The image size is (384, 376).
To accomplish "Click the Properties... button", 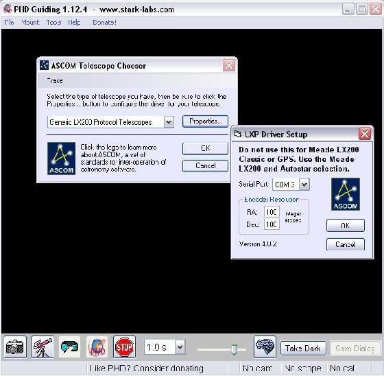I will [x=205, y=121].
